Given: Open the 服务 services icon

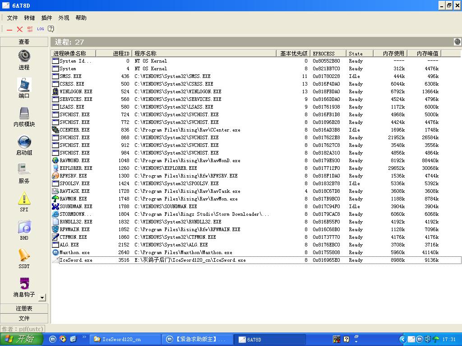Looking at the screenshot, I should tap(24, 169).
